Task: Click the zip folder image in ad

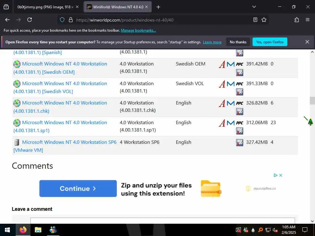Action: click(211, 189)
